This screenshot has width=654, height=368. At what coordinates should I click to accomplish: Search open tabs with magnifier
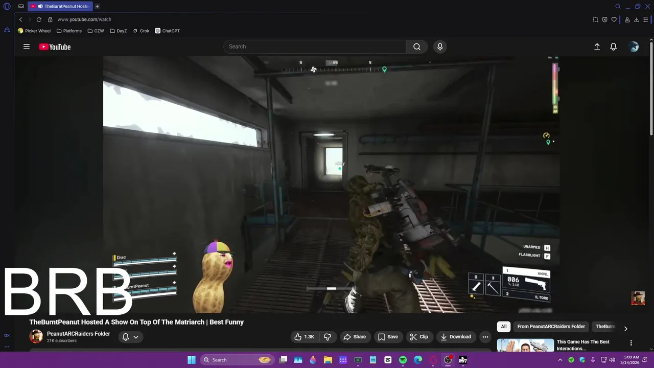coord(618,7)
